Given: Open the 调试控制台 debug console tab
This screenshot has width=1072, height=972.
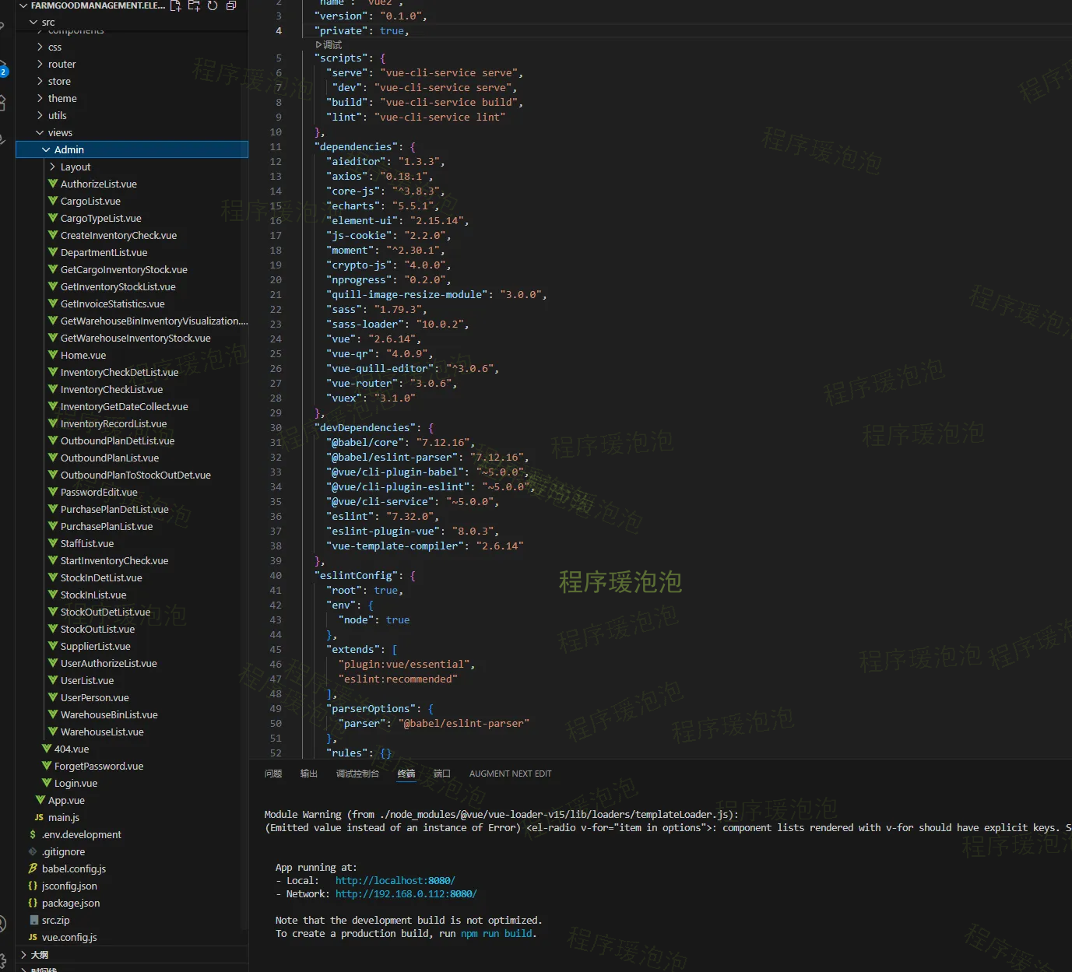Looking at the screenshot, I should coord(357,774).
